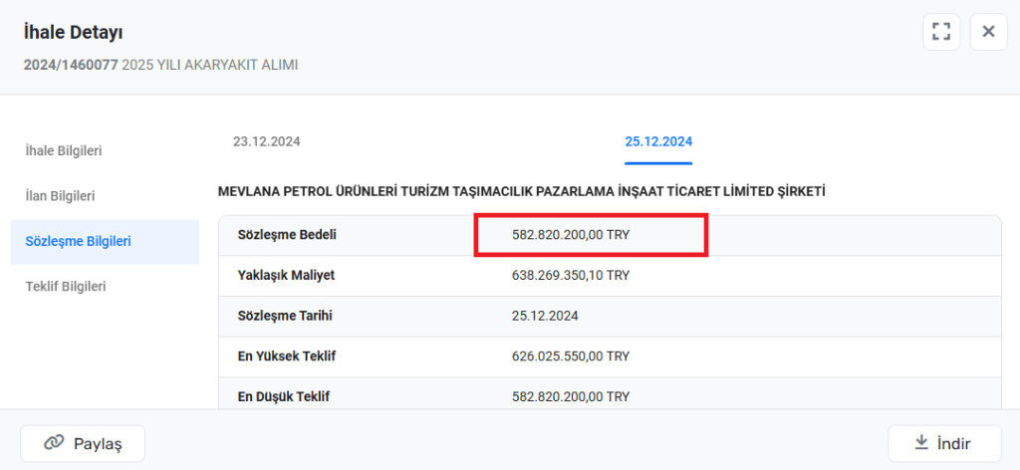Select the 25.12.2024 date tab
Image resolution: width=1020 pixels, height=470 pixels.
658,141
